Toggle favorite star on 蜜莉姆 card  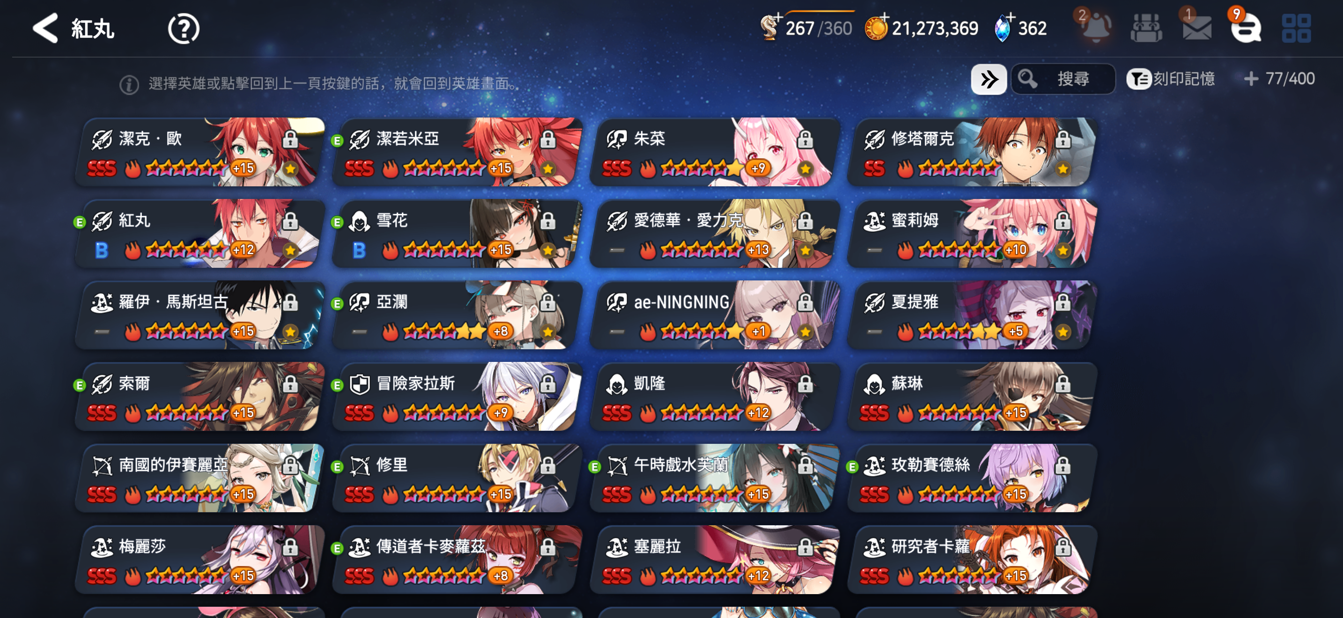pyautogui.click(x=1063, y=250)
